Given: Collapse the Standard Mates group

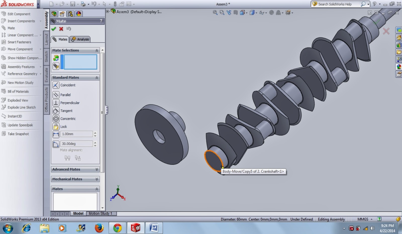Looking at the screenshot, I should coord(97,77).
